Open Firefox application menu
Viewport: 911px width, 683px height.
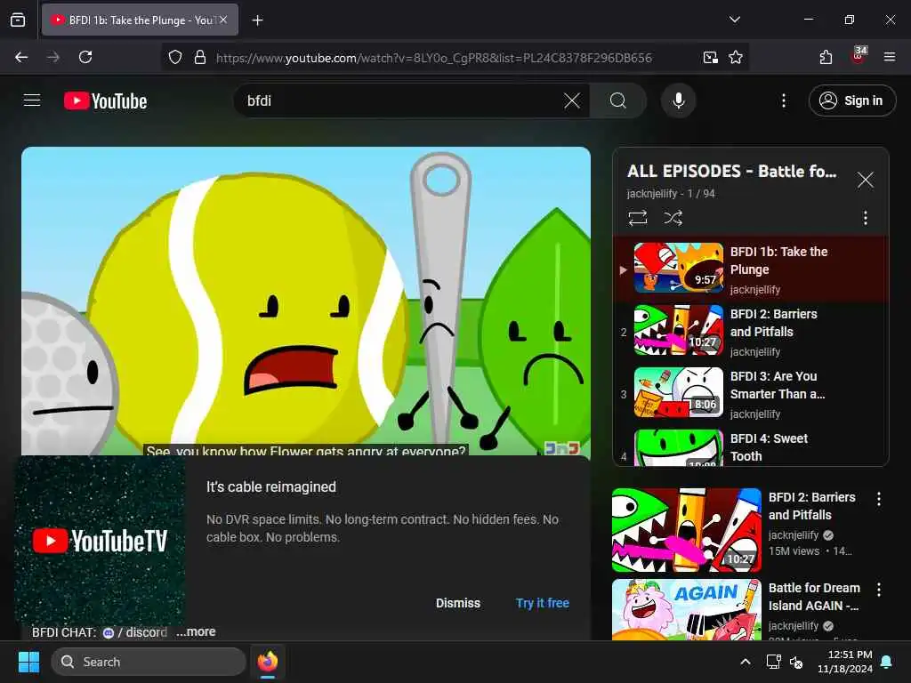(x=889, y=57)
